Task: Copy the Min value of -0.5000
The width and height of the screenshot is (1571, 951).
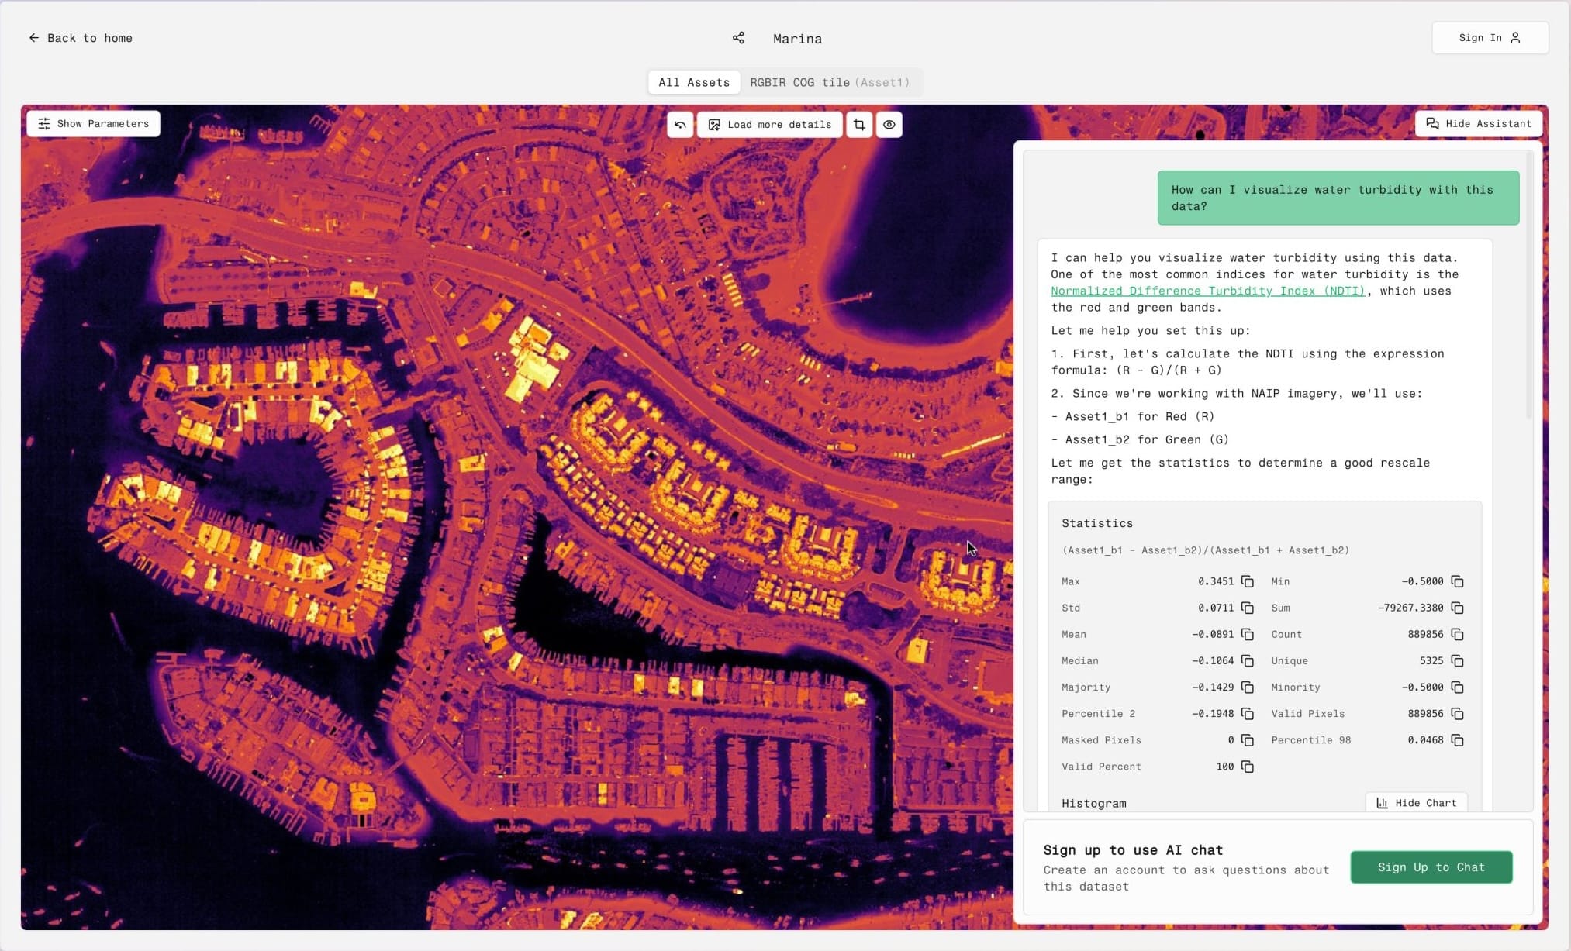Action: coord(1457,581)
